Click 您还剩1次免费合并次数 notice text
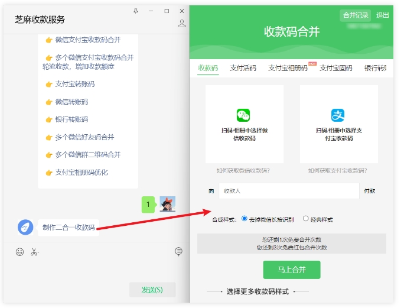This screenshot has width=404, height=308. coord(292,239)
